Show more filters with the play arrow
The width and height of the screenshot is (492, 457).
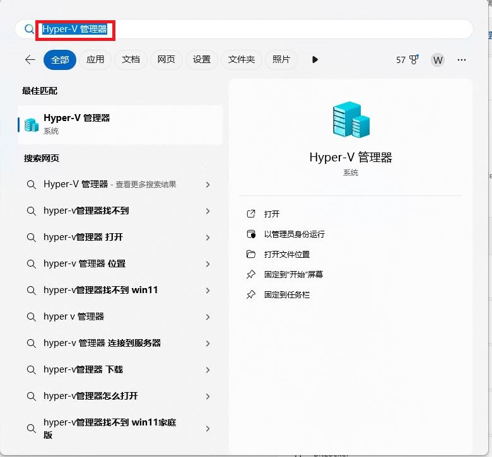(315, 60)
